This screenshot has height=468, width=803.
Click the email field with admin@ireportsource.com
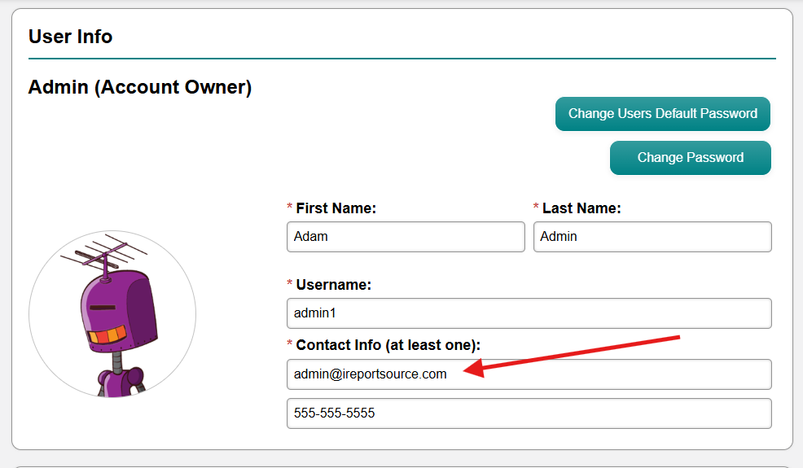(x=529, y=374)
